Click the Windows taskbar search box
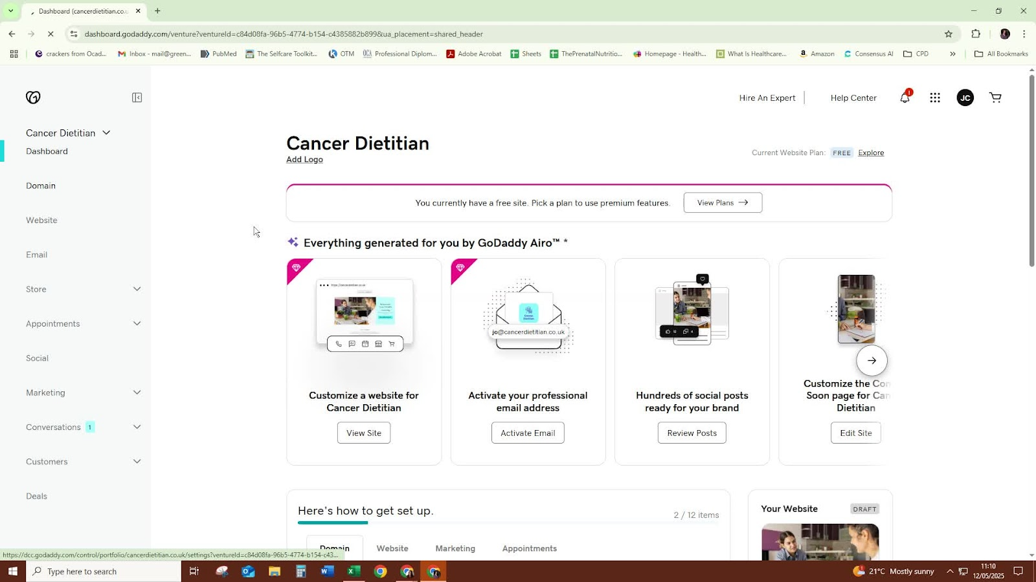This screenshot has width=1036, height=582. point(104,571)
